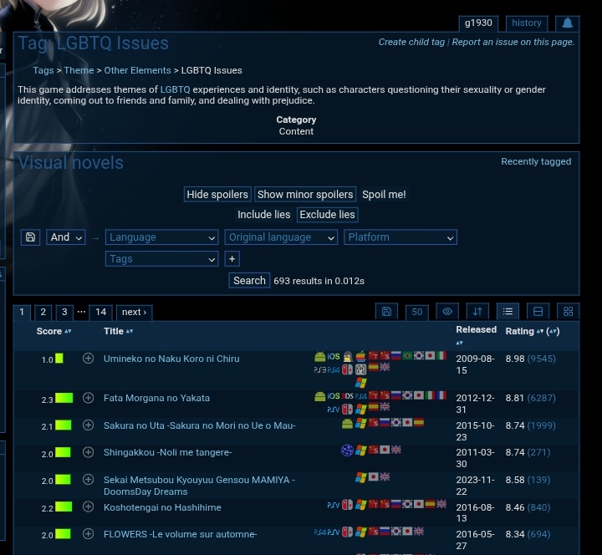Go to results page 2
The width and height of the screenshot is (602, 555).
(43, 312)
